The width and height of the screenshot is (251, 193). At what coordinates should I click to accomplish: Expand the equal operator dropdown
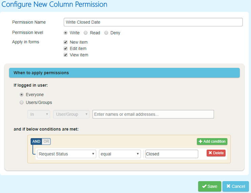(120, 154)
